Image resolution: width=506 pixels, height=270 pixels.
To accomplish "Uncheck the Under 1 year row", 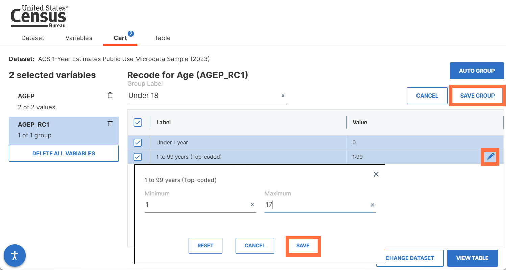I will [138, 143].
